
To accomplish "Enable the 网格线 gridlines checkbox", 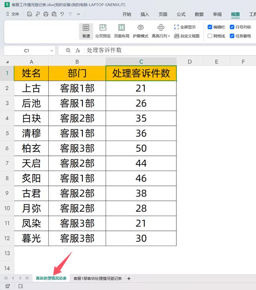I will (x=210, y=36).
